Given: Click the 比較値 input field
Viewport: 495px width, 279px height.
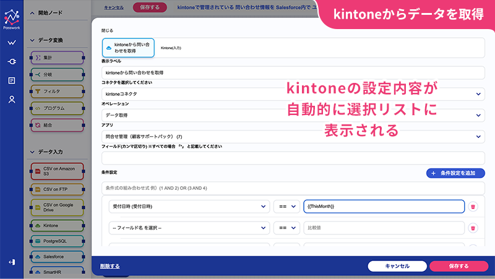Looking at the screenshot, I should click(x=384, y=228).
